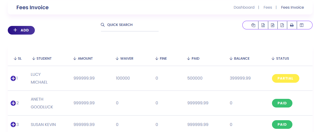Export the invoice list as PDF

tap(282, 25)
